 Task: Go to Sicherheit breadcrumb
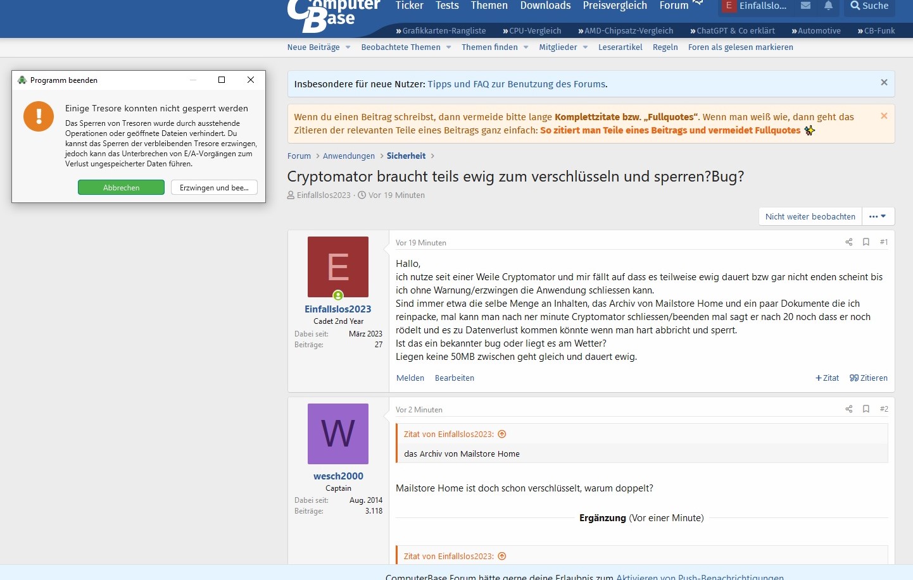pyautogui.click(x=406, y=156)
